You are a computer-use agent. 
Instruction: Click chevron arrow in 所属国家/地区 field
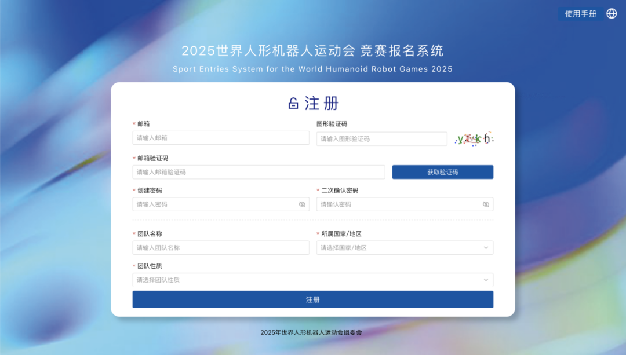point(486,248)
